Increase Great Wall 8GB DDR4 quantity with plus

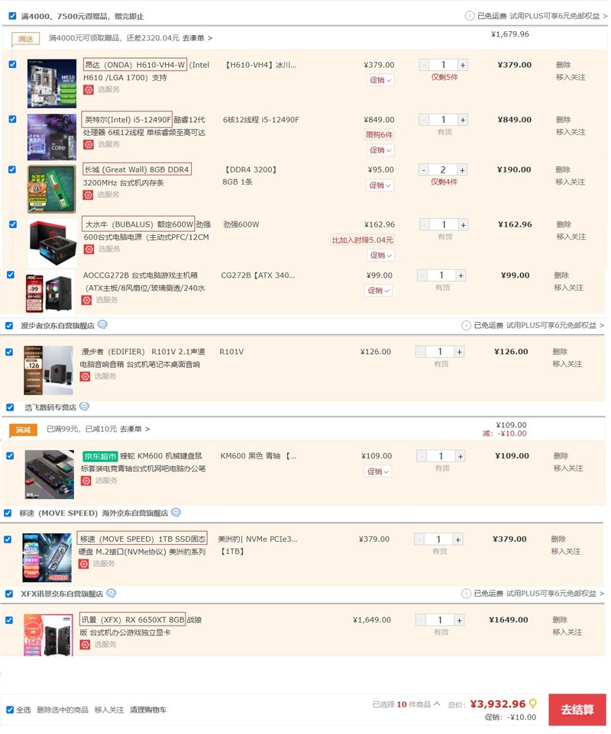[462, 170]
